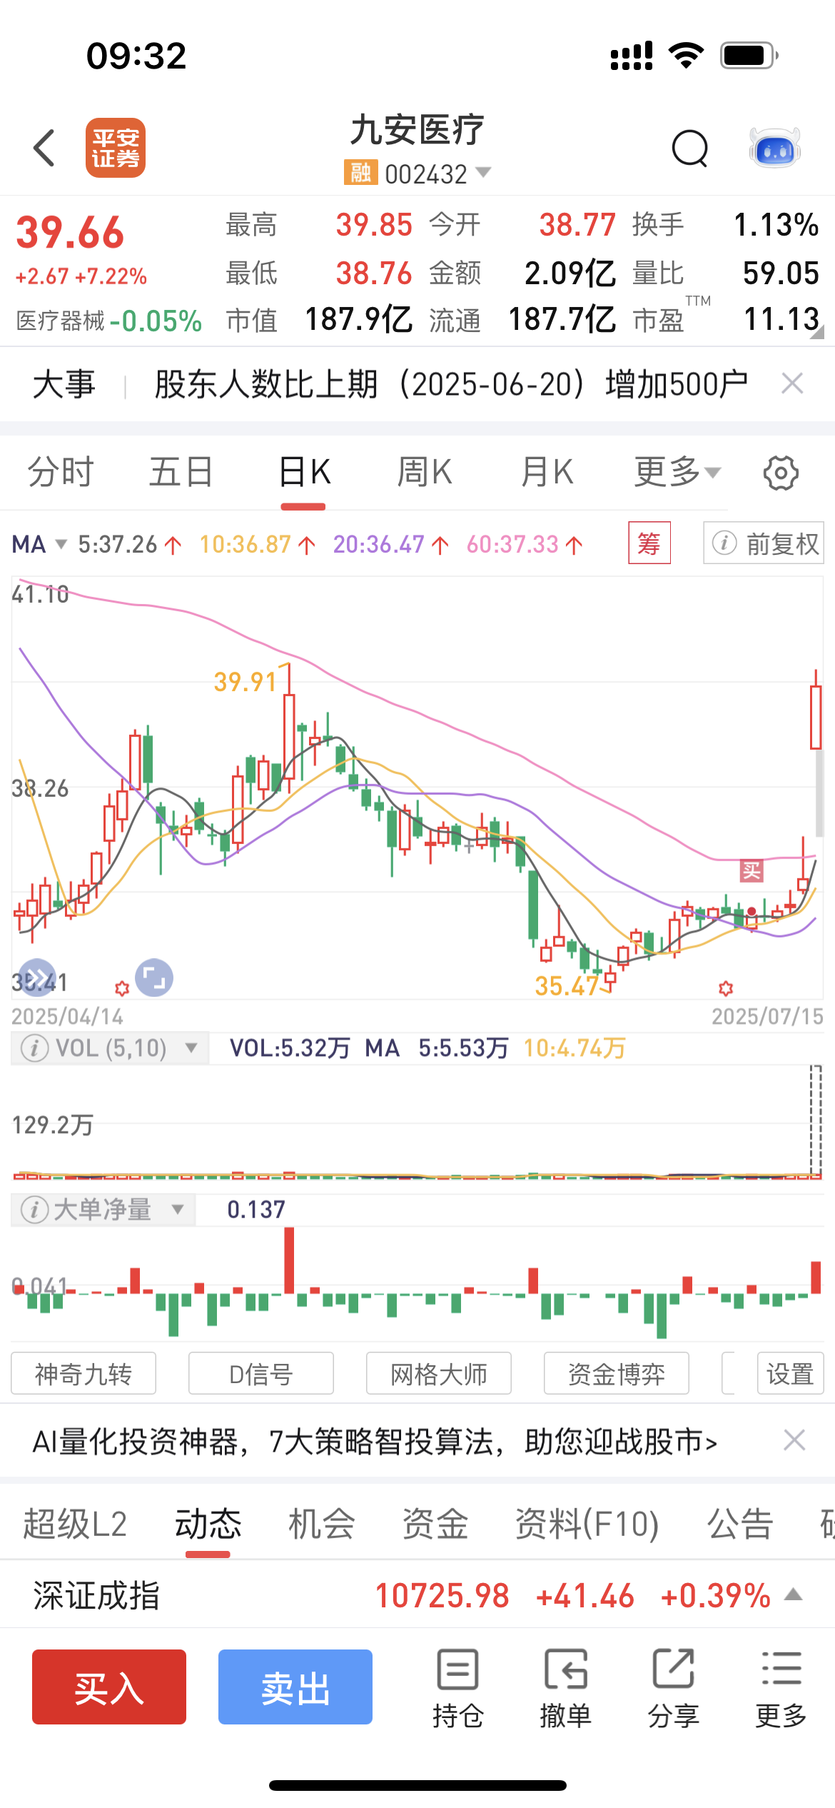Open chart settings gear icon

[781, 473]
